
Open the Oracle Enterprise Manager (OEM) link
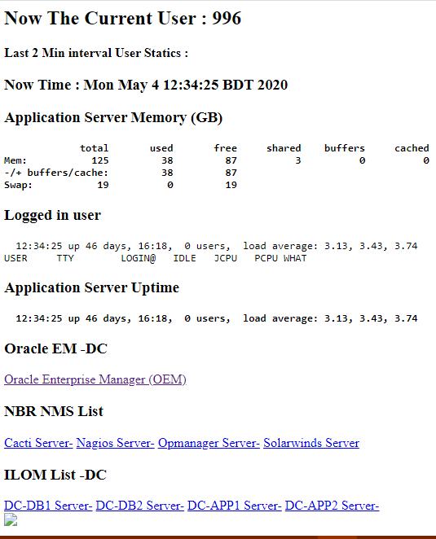click(95, 379)
